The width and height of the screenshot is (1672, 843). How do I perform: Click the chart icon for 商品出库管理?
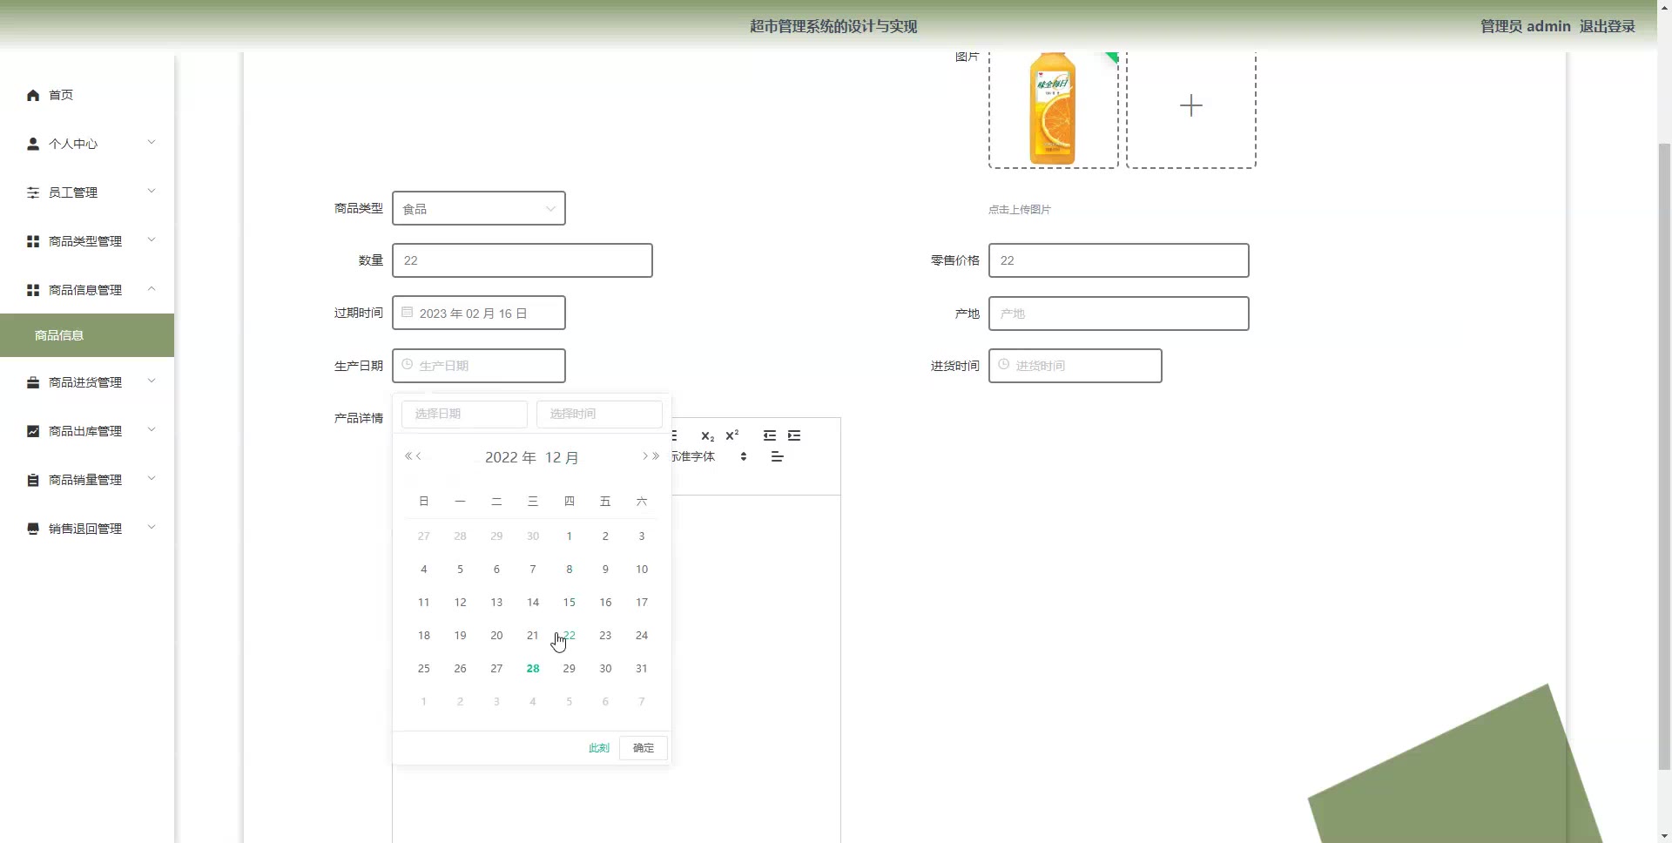[33, 431]
